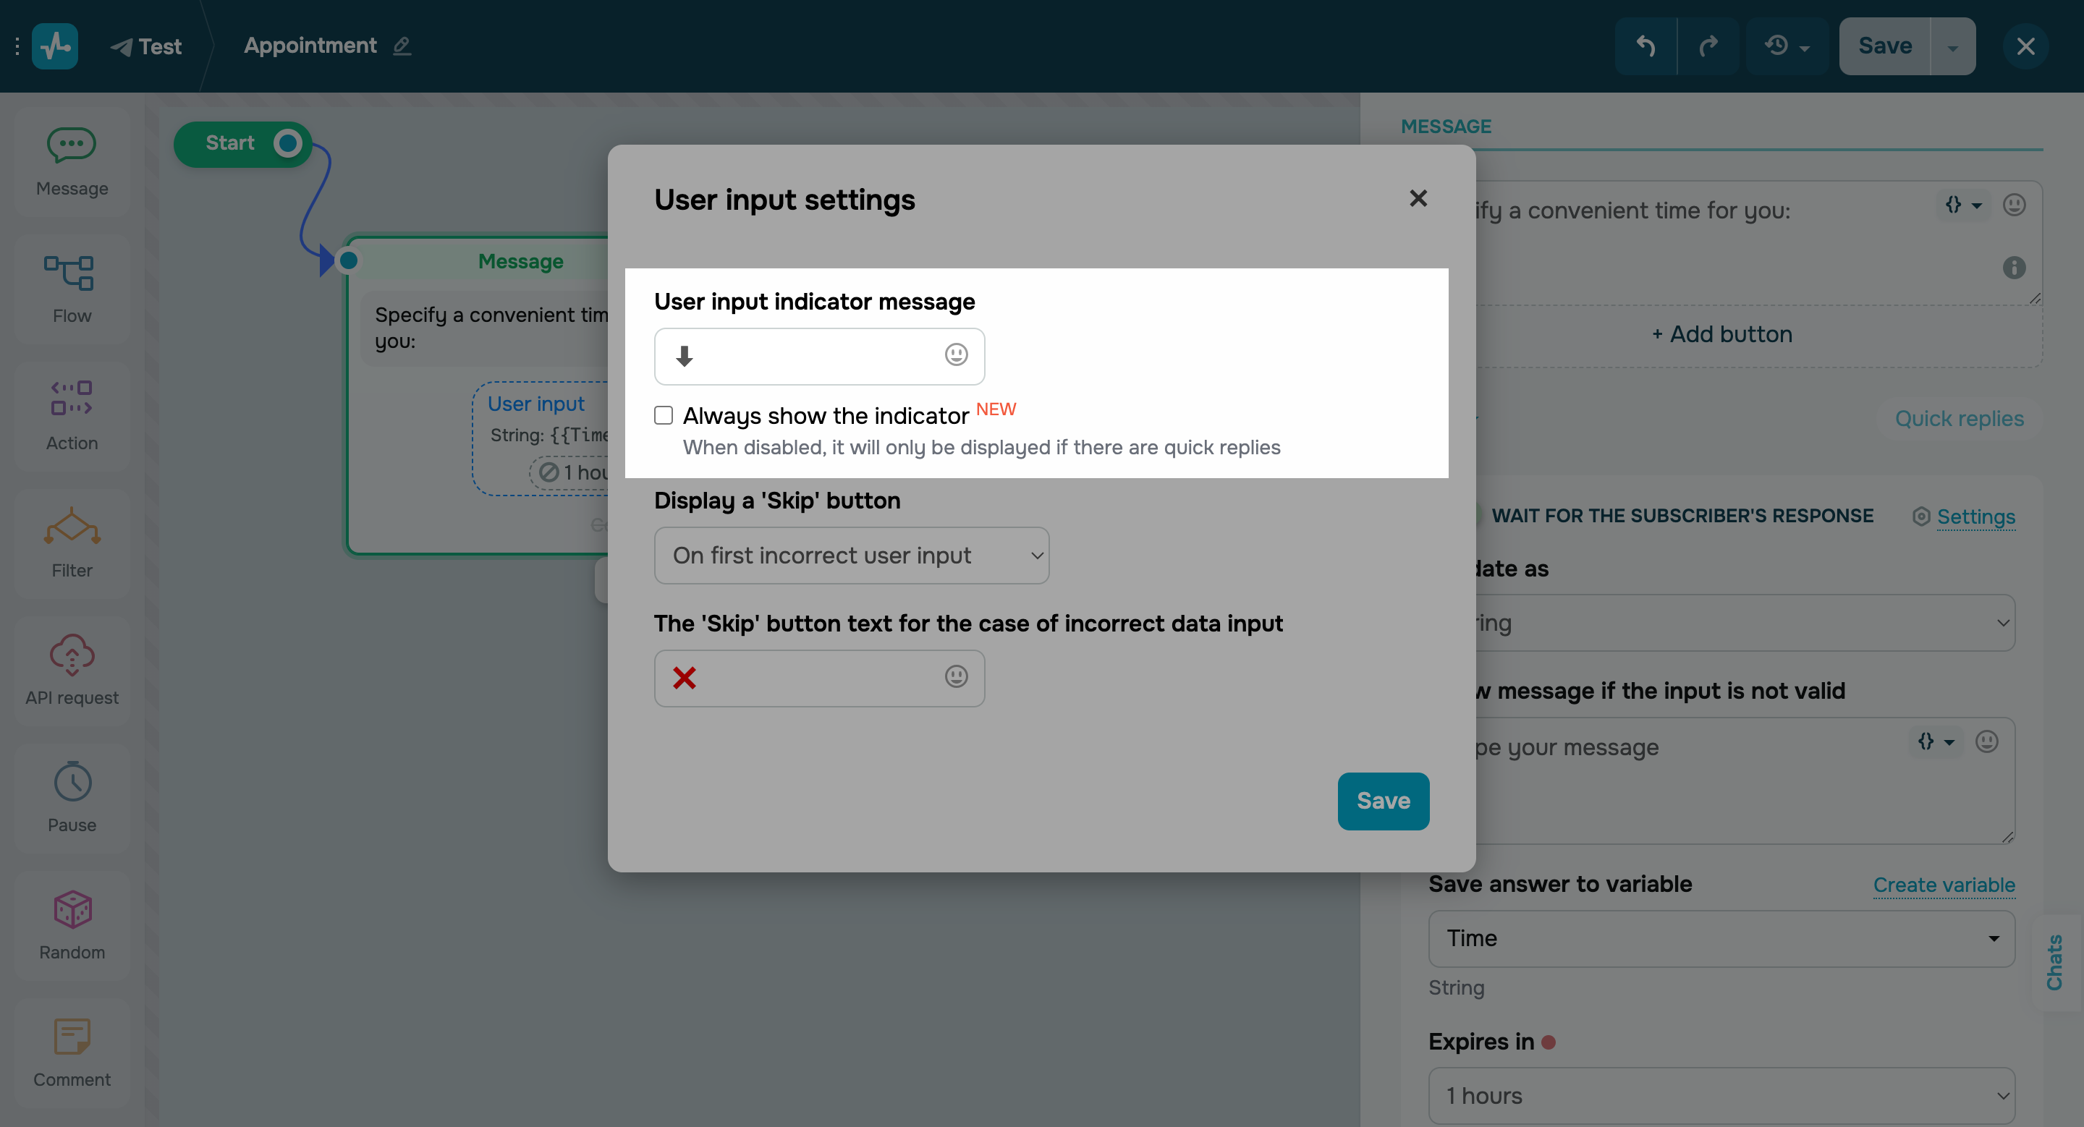Viewport: 2084px width, 1127px height.
Task: Select the Pause block tool
Action: click(71, 797)
